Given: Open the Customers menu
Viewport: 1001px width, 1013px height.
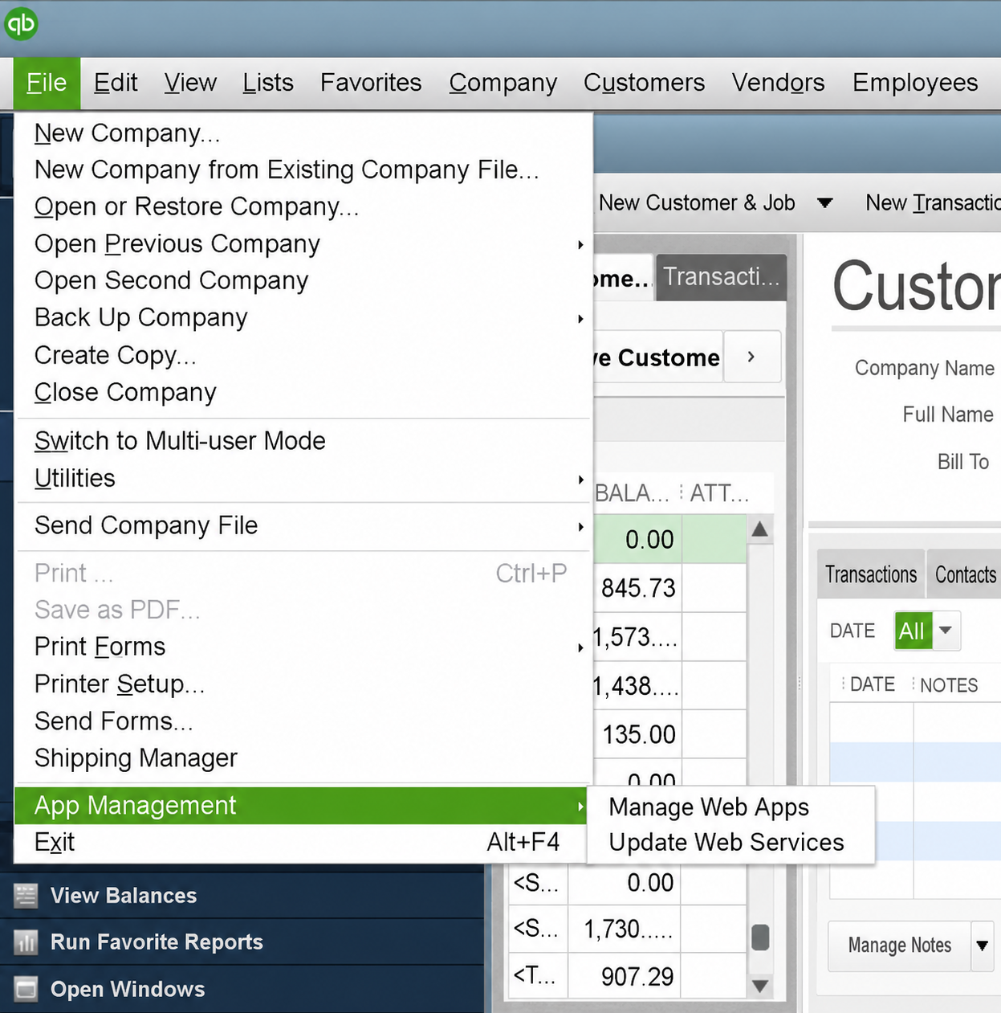Looking at the screenshot, I should 644,83.
